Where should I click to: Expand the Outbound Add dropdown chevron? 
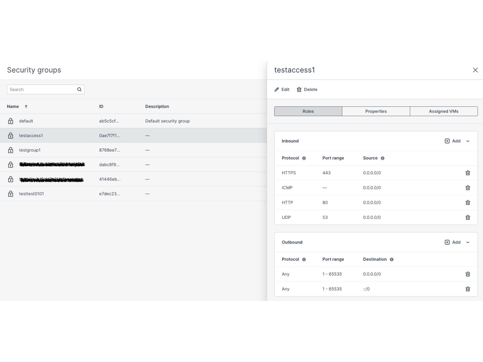[468, 242]
